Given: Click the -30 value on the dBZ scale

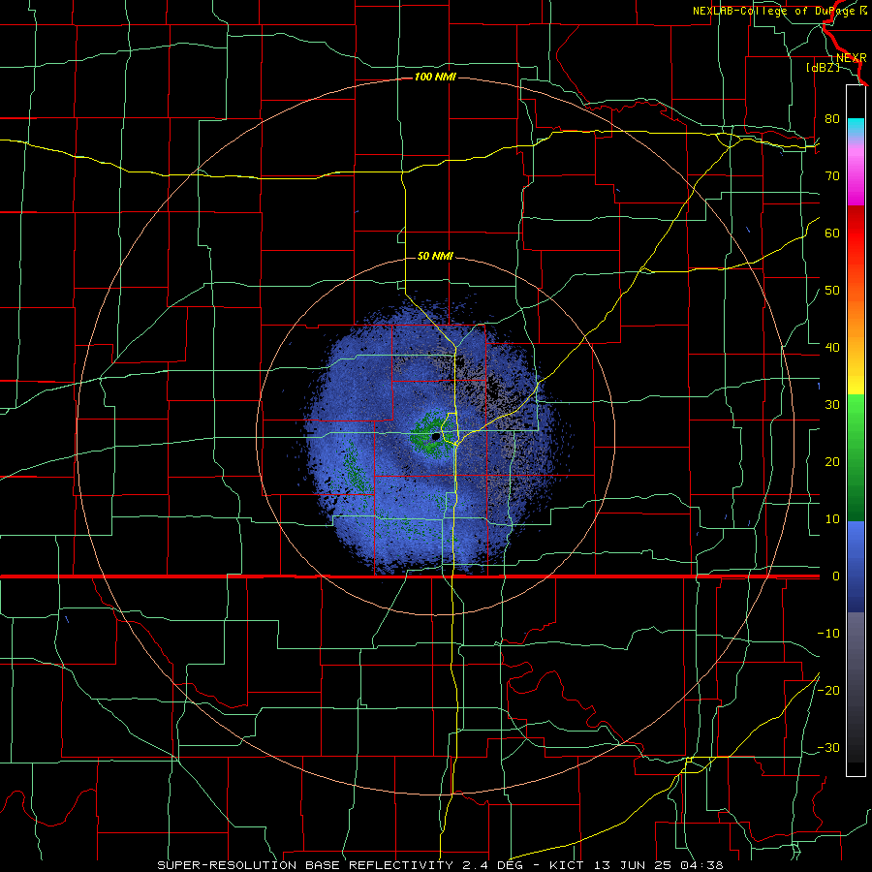Looking at the screenshot, I should (x=828, y=748).
